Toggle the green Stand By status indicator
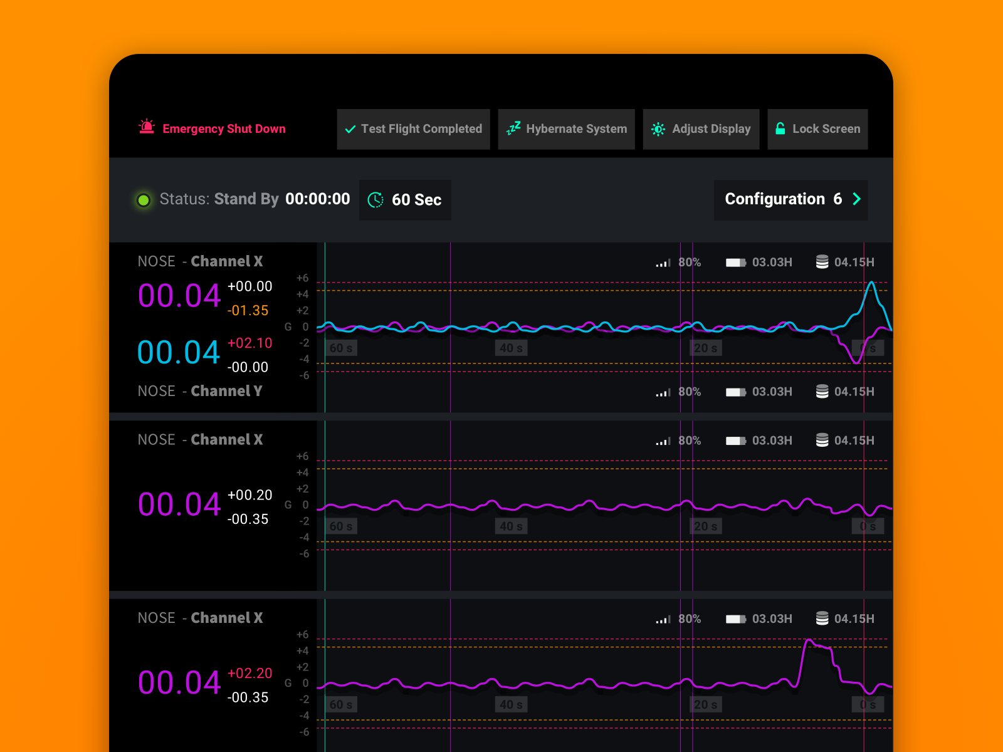 tap(144, 199)
